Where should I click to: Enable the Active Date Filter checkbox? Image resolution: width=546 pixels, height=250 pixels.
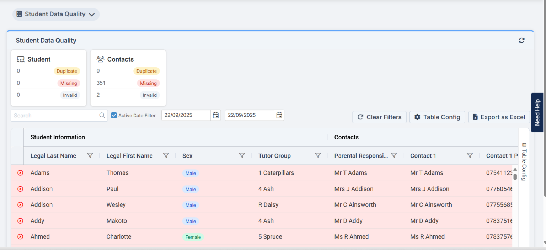pyautogui.click(x=114, y=115)
